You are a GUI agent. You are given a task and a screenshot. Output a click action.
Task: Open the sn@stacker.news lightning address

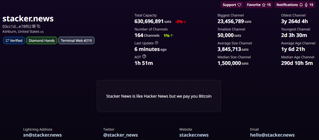(42, 135)
